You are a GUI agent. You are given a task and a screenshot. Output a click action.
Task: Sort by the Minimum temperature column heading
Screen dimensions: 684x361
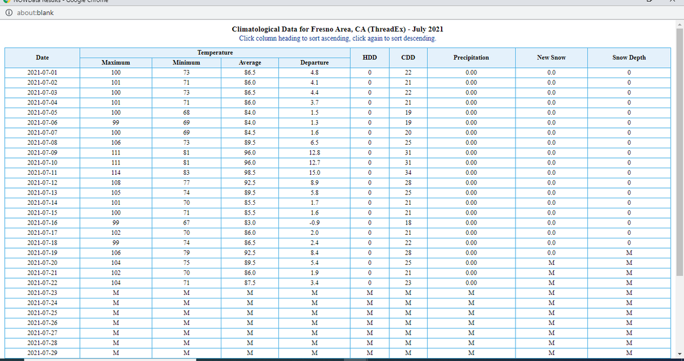point(186,62)
